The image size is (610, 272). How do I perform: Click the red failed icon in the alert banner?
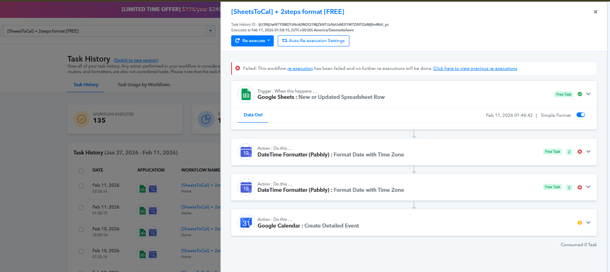[x=238, y=68]
